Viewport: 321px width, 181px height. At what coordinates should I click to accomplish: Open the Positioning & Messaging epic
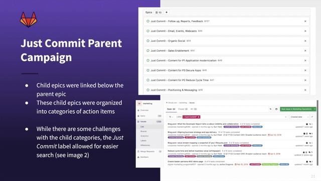coord(174,90)
